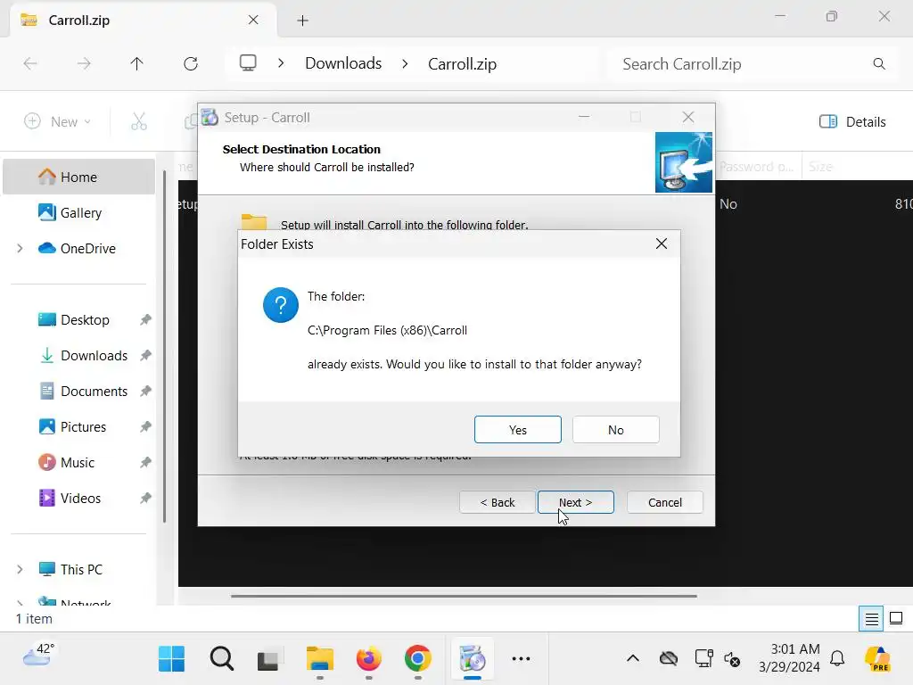913x685 pixels.
Task: Open Gallery in the navigation pane
Action: click(x=79, y=212)
